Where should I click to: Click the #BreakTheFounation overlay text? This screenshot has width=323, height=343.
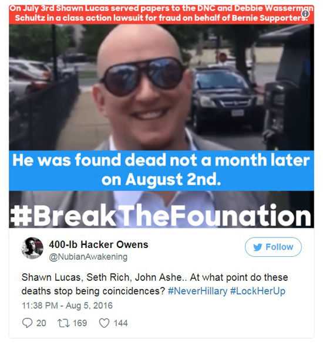[x=161, y=215]
